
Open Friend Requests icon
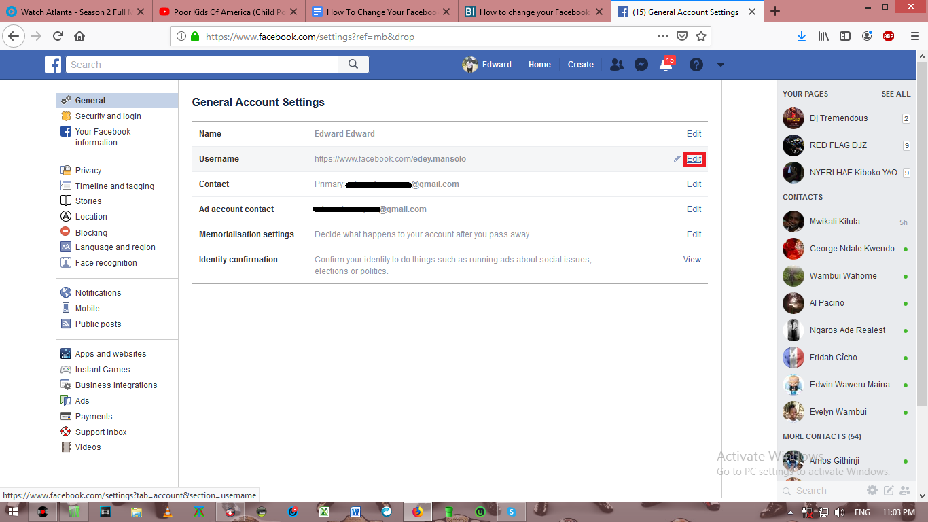617,65
